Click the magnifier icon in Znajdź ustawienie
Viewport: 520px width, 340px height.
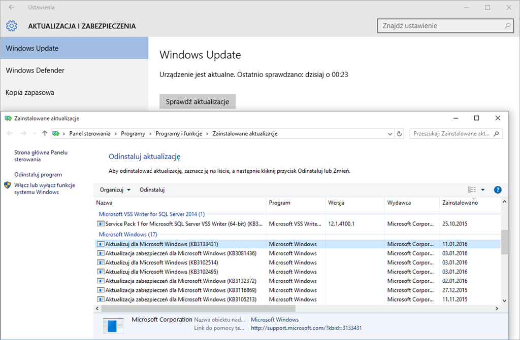[507, 26]
